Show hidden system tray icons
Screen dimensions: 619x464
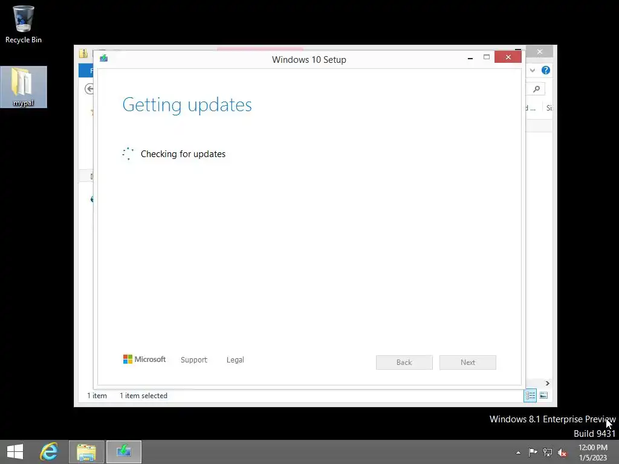(x=518, y=453)
